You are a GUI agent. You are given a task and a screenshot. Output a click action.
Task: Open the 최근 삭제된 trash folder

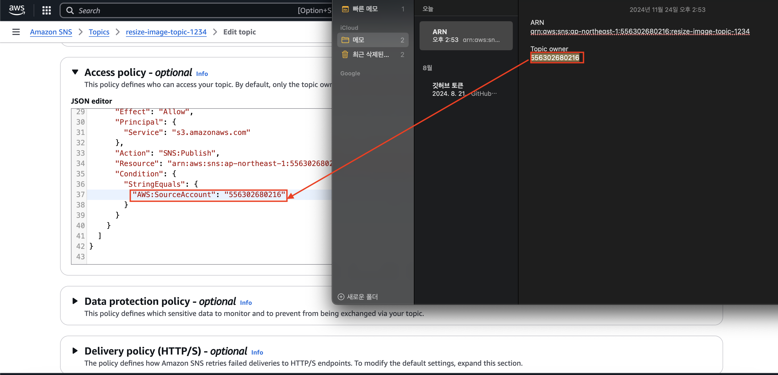click(x=370, y=54)
